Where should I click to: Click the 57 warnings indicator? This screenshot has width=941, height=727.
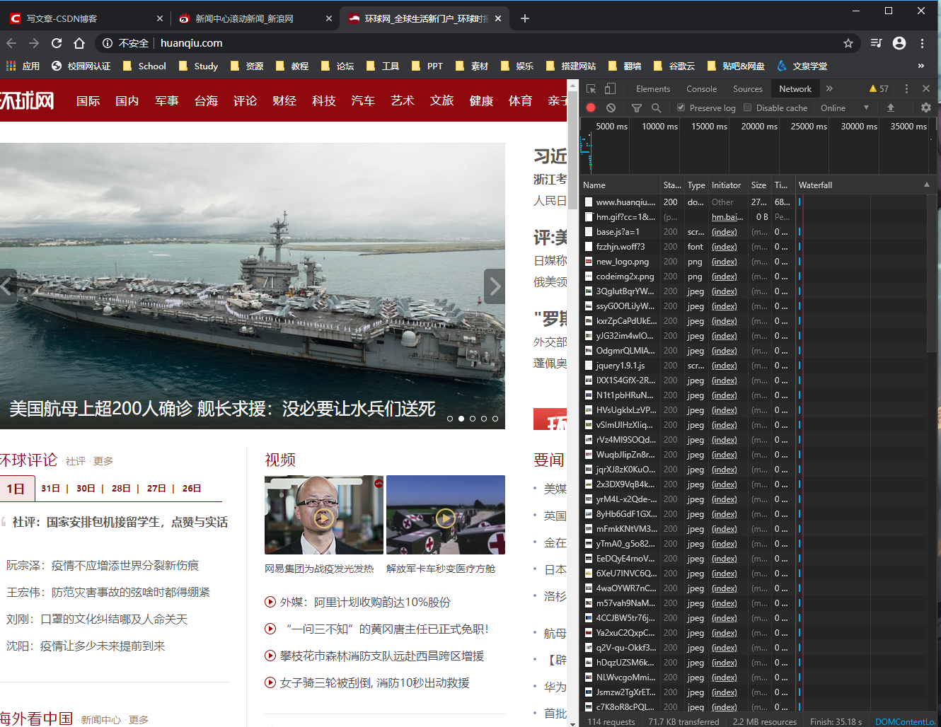point(879,89)
